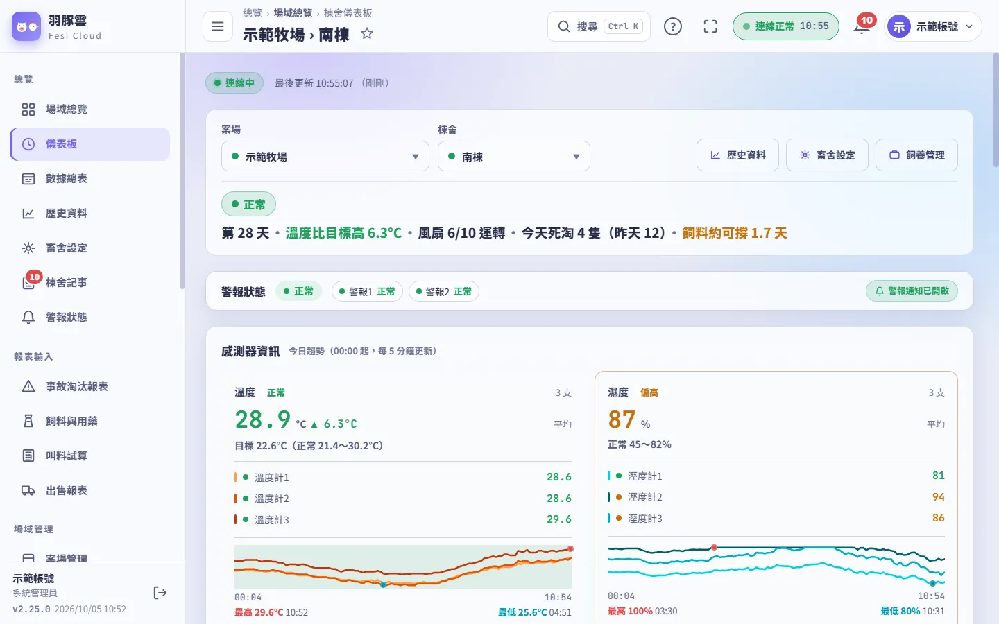The height and width of the screenshot is (624, 999).
Task: Click the 連線中 status badge
Action: pos(234,83)
